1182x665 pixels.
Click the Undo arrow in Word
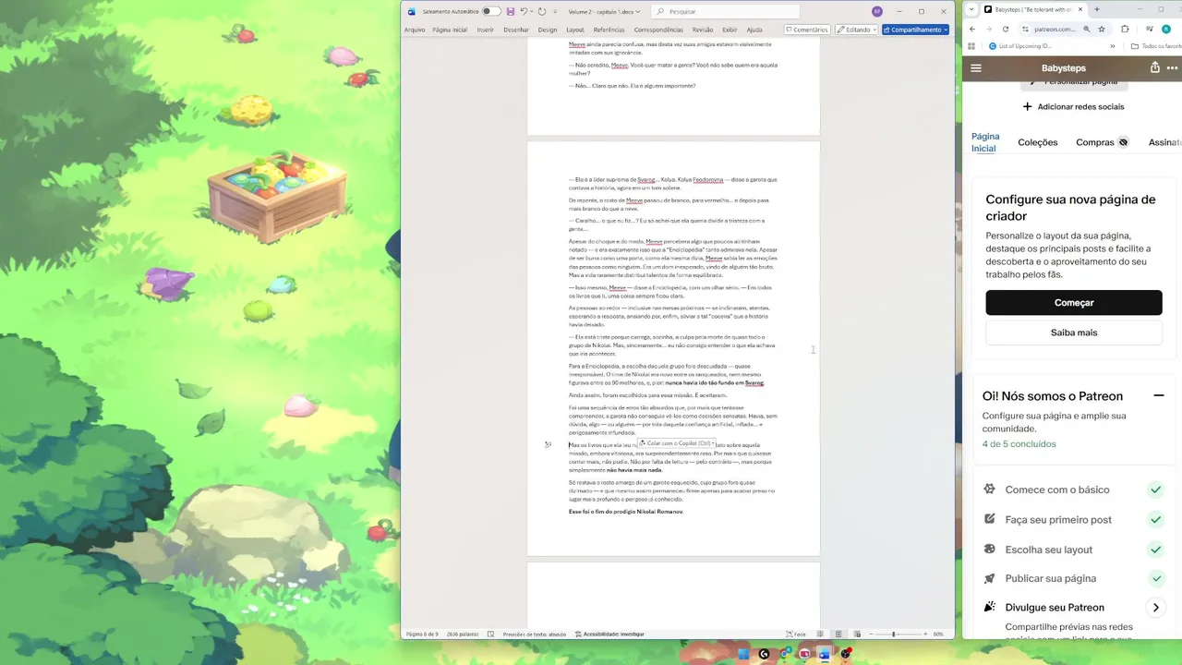click(523, 11)
